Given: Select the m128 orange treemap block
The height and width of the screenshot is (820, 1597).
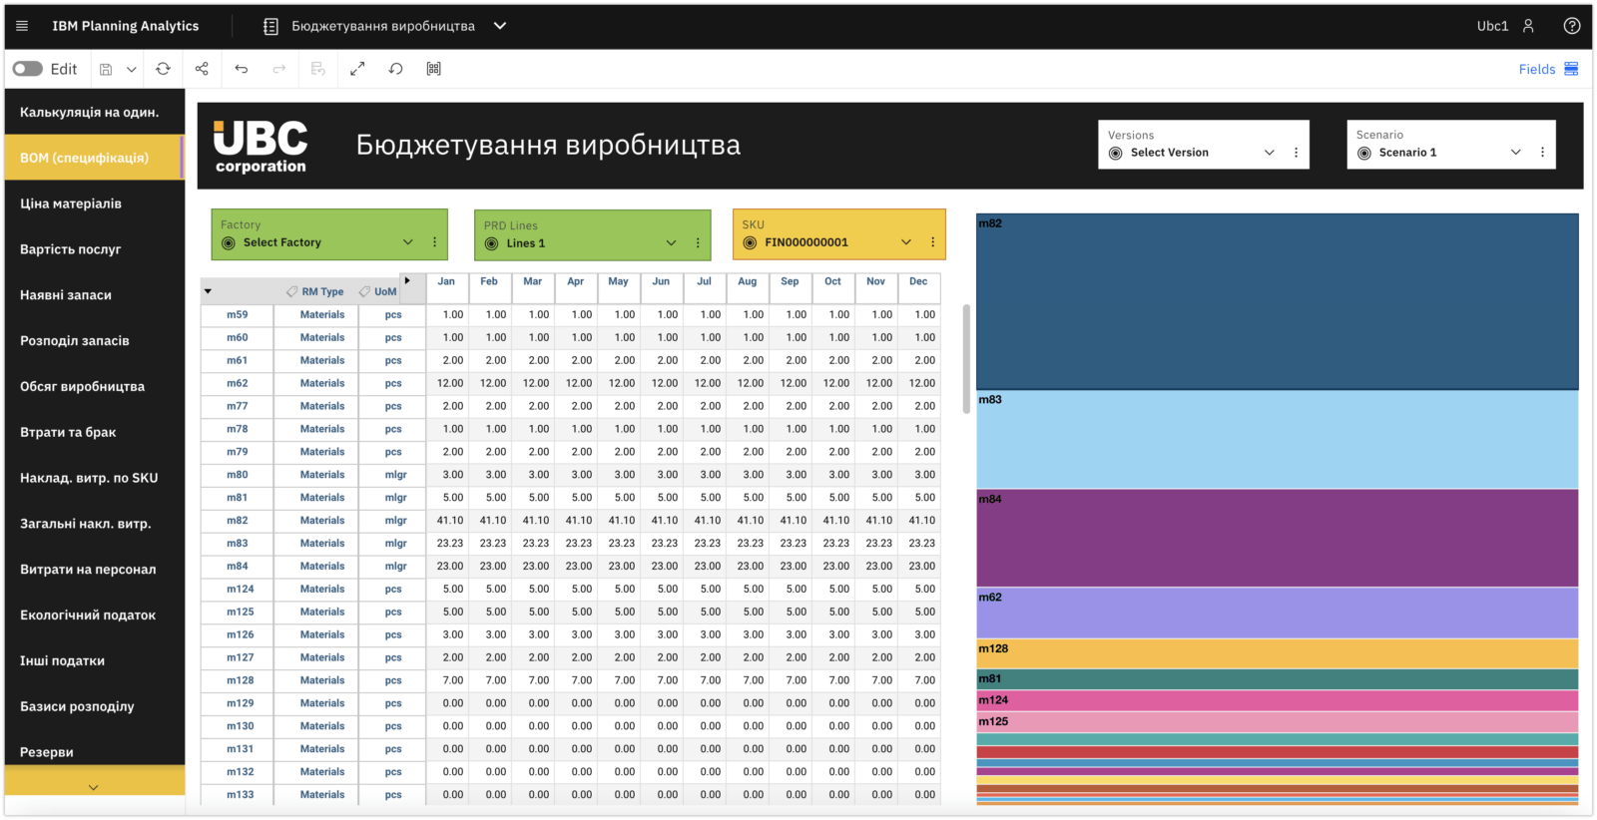Looking at the screenshot, I should pos(1278,654).
